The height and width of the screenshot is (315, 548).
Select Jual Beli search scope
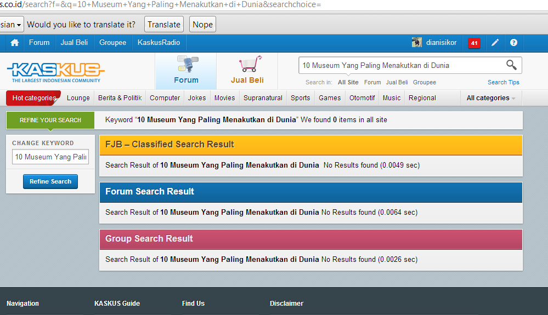(x=397, y=82)
